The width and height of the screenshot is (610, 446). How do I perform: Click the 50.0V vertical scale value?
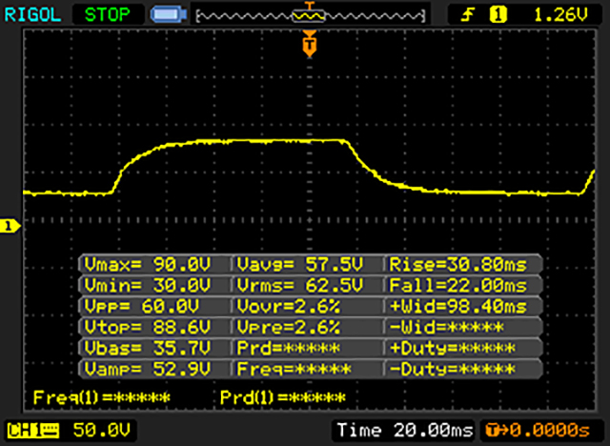pyautogui.click(x=102, y=431)
